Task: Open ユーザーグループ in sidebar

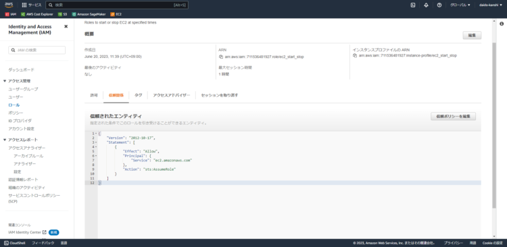Action: click(23, 89)
